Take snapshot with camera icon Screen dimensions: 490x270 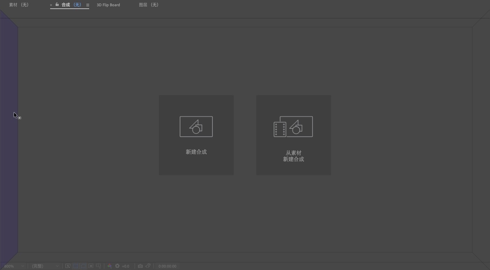(x=140, y=266)
